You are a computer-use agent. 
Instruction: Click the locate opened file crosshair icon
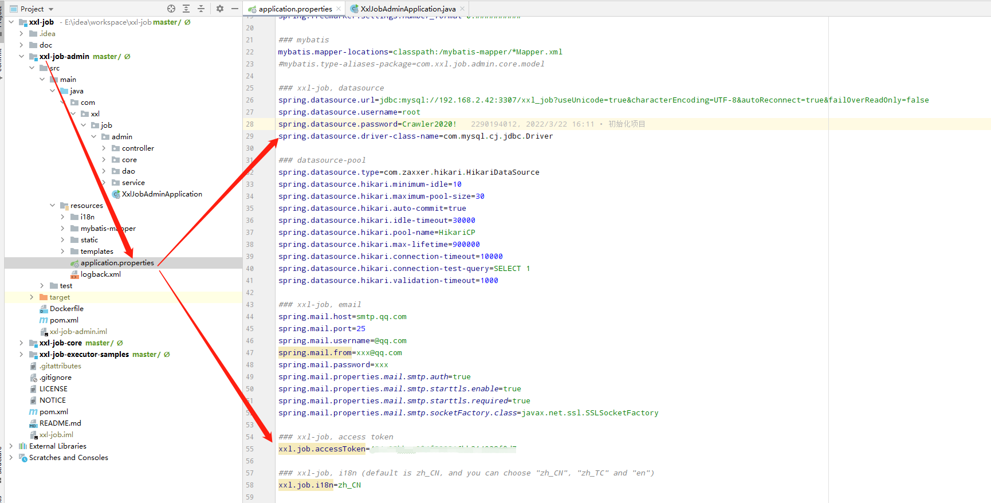(171, 9)
